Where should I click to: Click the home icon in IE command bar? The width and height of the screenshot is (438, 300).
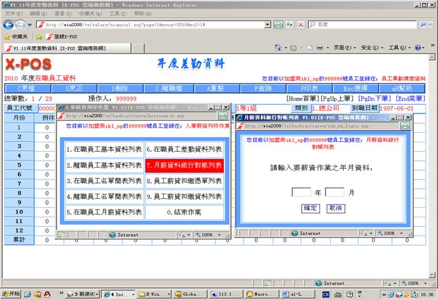coord(278,48)
